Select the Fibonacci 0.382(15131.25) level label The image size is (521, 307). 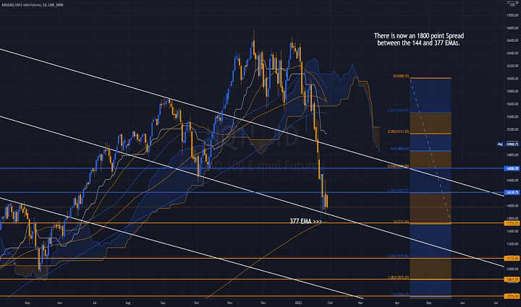[x=399, y=131]
